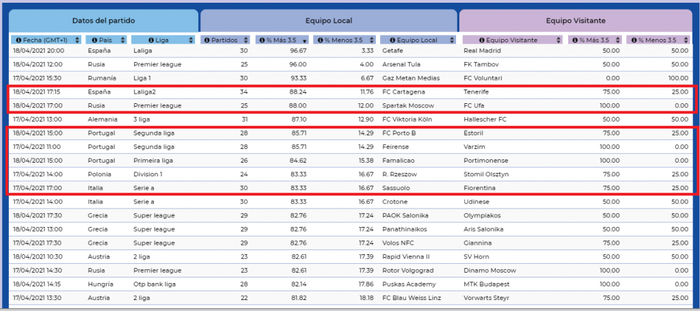Sort by Liga using its sort arrows
The height and width of the screenshot is (311, 700).
coord(190,40)
